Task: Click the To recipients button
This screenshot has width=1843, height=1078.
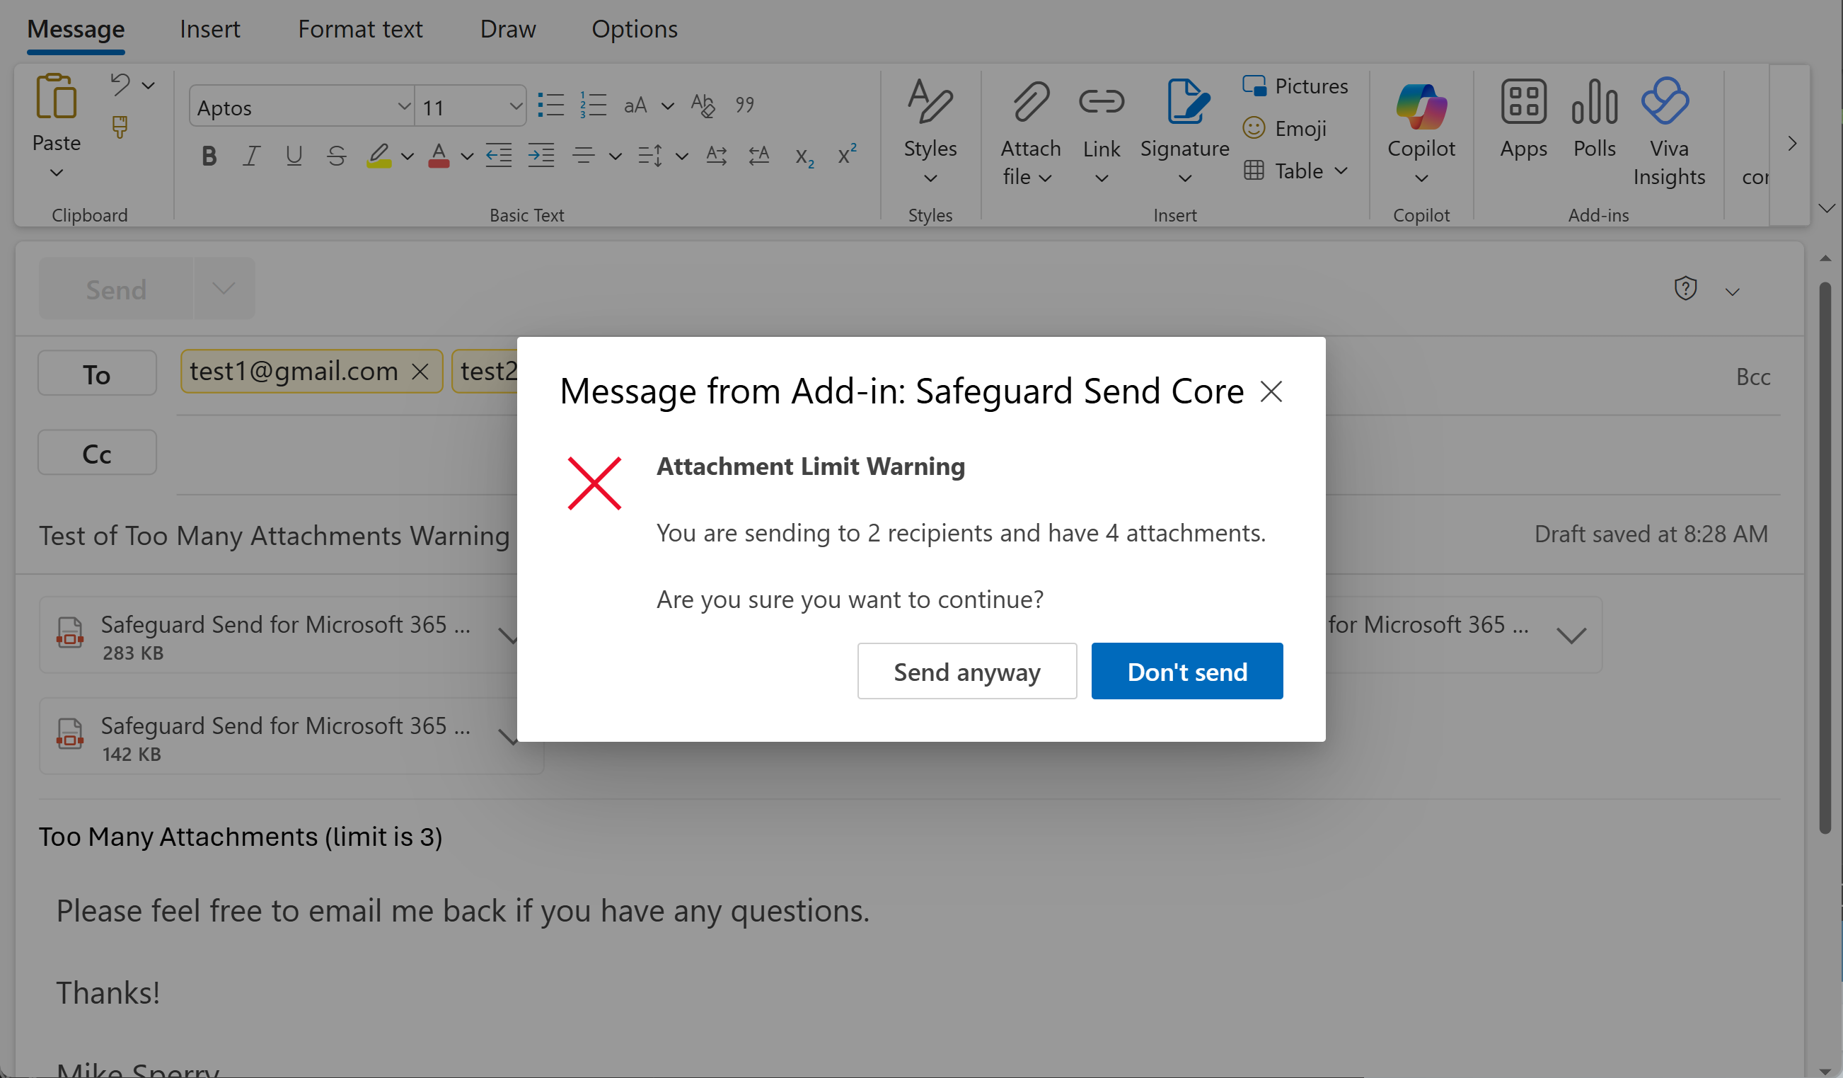Action: pos(96,374)
